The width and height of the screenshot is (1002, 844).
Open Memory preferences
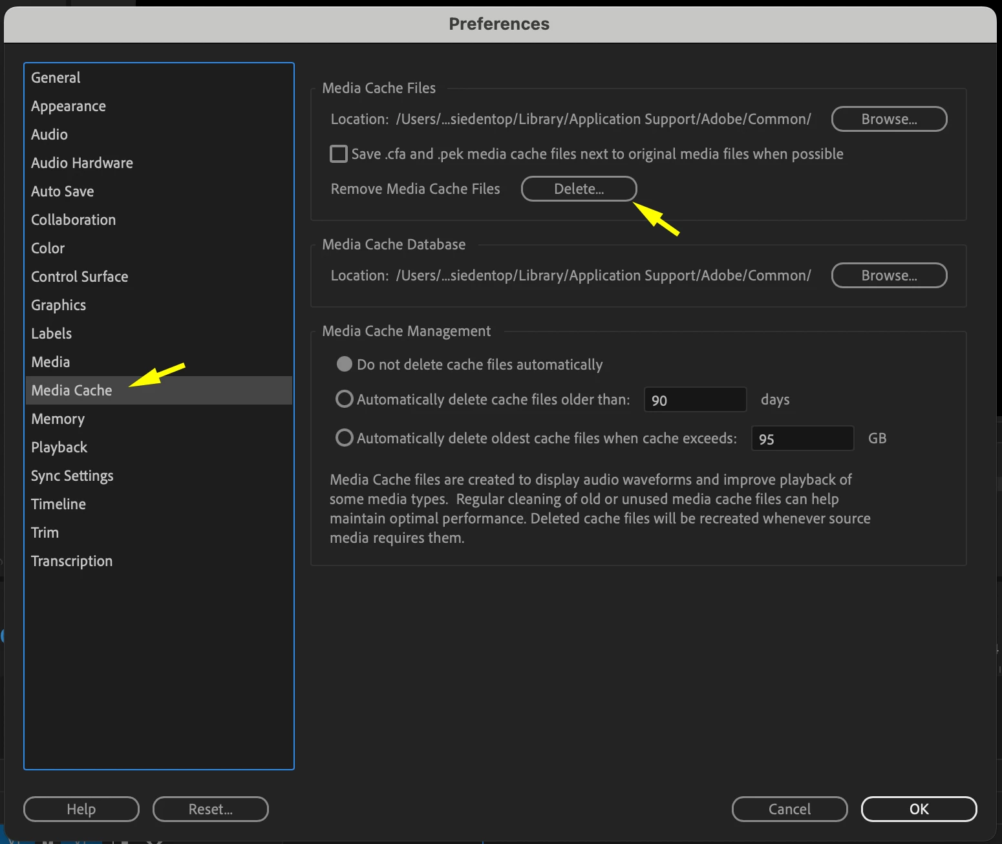pos(158,419)
